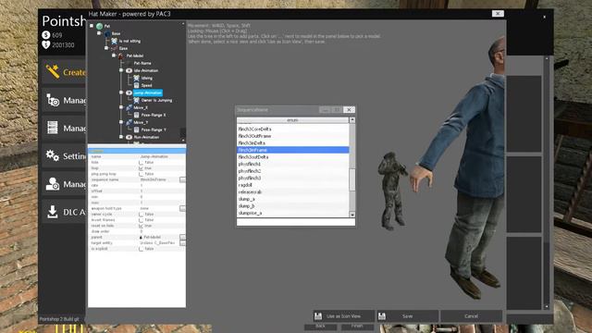Screen dimensions: 592x333
Task: Close the Hat Maker window
Action: pos(498,14)
